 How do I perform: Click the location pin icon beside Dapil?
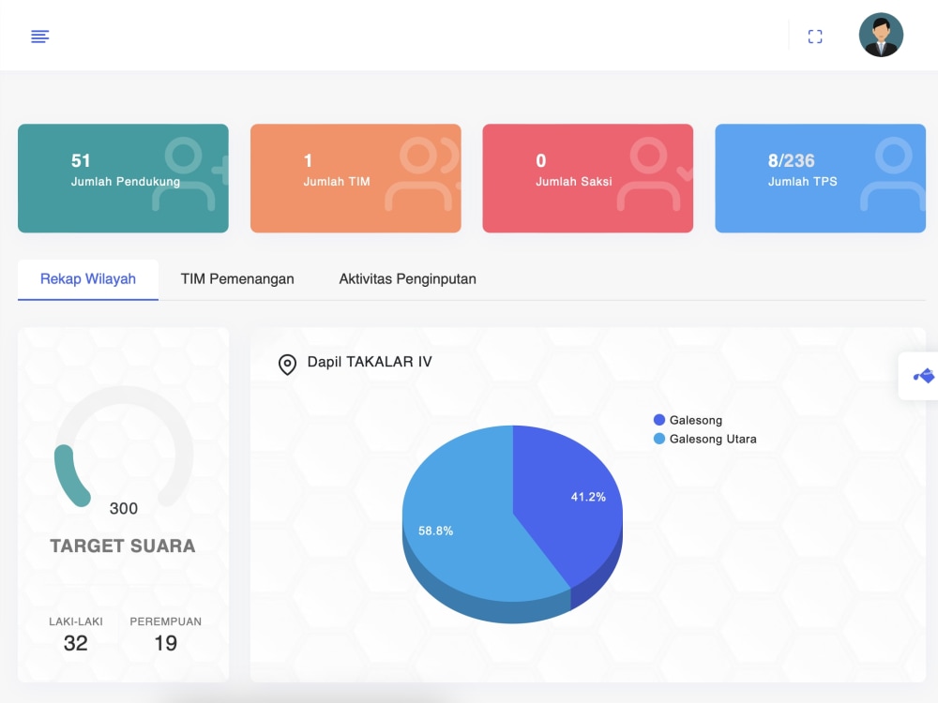click(x=287, y=364)
